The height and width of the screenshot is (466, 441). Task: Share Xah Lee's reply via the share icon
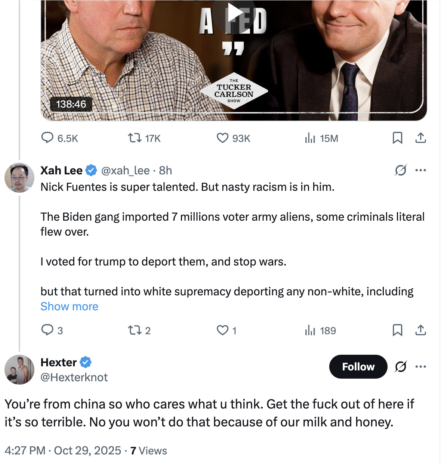pos(421,330)
